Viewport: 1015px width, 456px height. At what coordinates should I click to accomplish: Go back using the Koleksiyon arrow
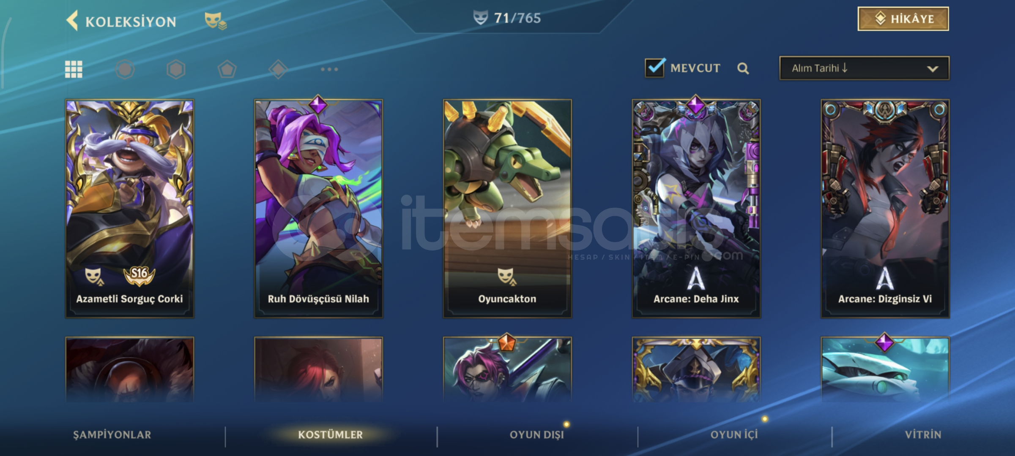(73, 21)
